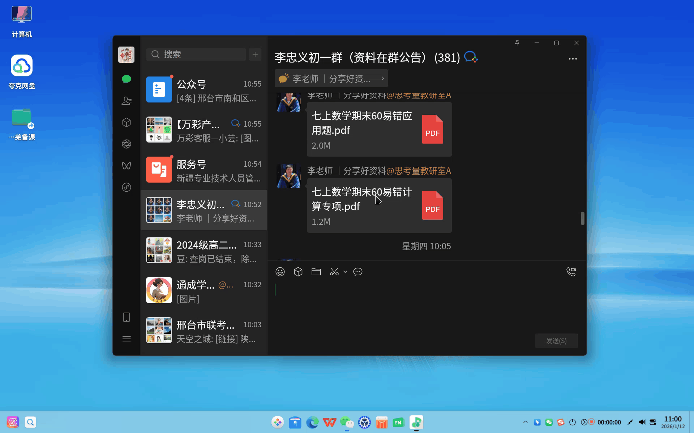
Task: Switch to the Chats tab in sidebar
Action: [x=126, y=79]
